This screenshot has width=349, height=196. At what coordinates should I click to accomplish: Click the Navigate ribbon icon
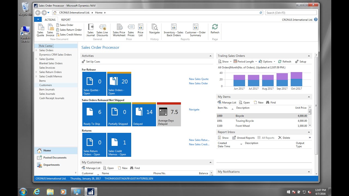coord(154,29)
